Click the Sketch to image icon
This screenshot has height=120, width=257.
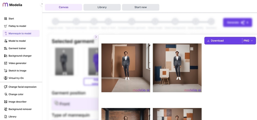[6, 71]
